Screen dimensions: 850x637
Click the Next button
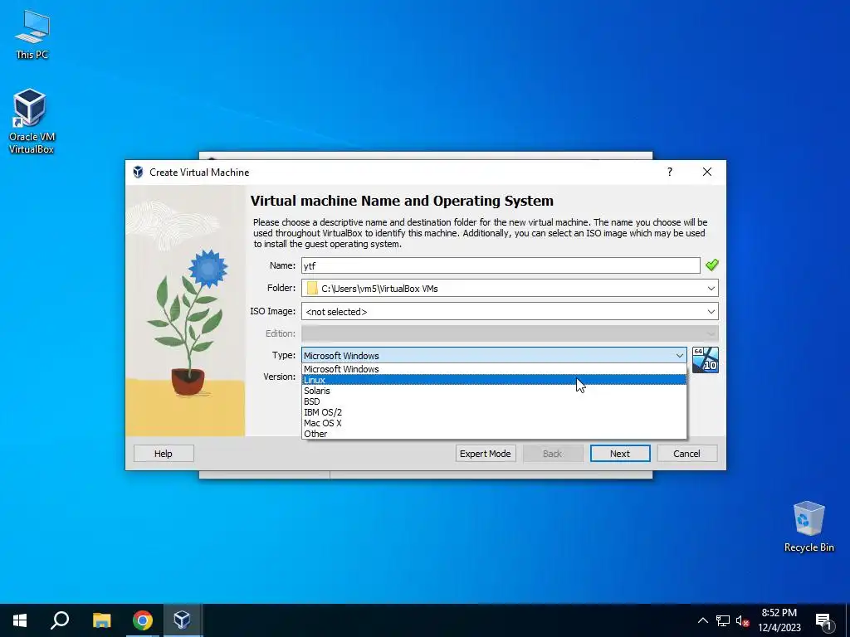point(619,454)
